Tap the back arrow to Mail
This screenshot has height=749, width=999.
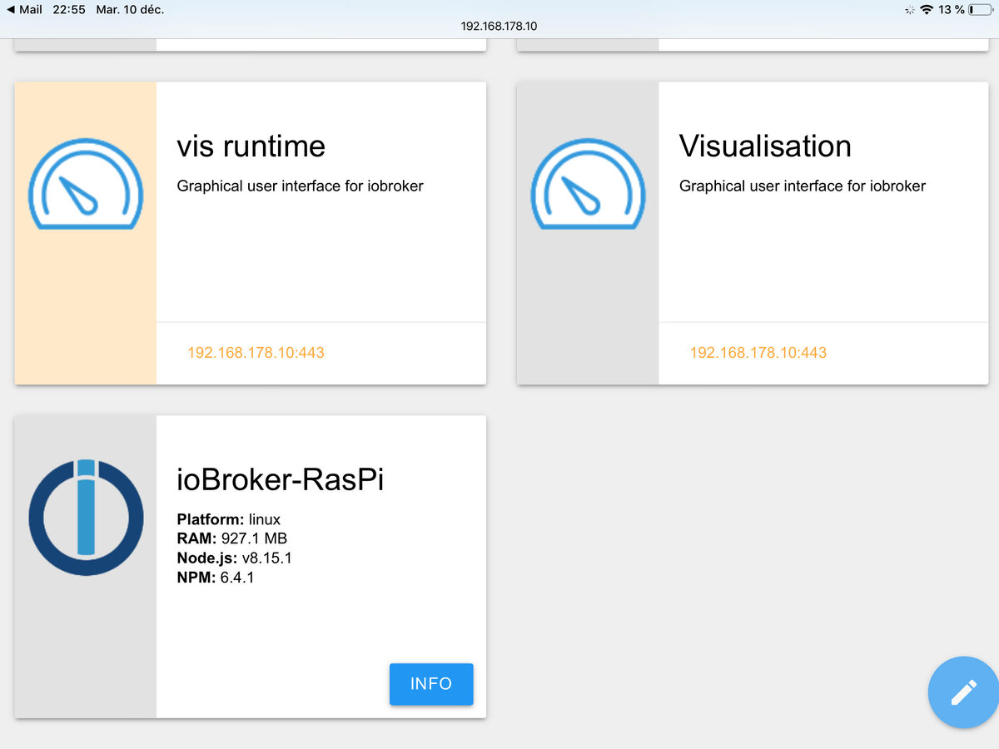(10, 10)
